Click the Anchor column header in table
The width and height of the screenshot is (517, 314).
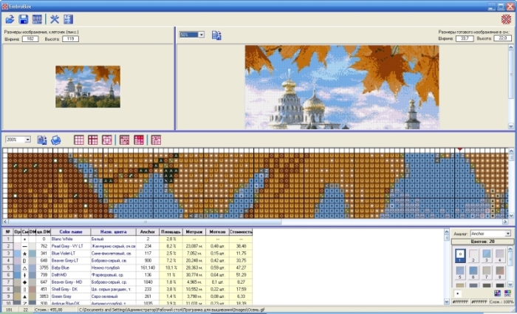point(147,232)
